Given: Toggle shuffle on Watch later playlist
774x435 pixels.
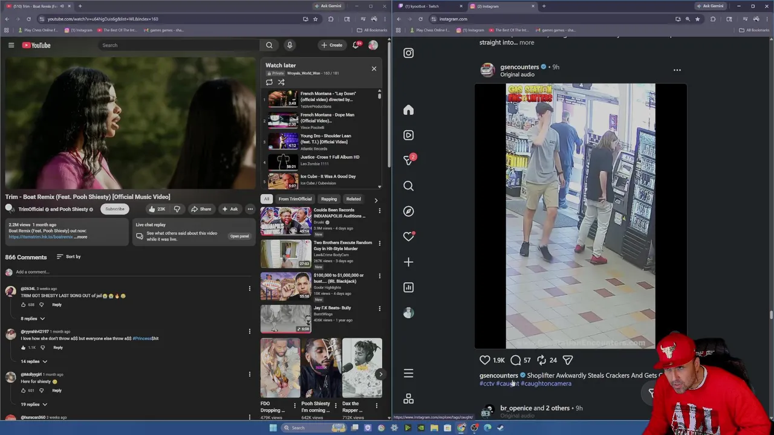Looking at the screenshot, I should [x=281, y=82].
